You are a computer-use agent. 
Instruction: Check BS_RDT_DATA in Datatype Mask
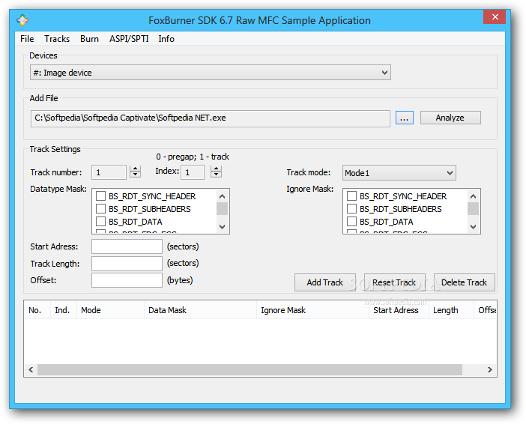point(100,222)
